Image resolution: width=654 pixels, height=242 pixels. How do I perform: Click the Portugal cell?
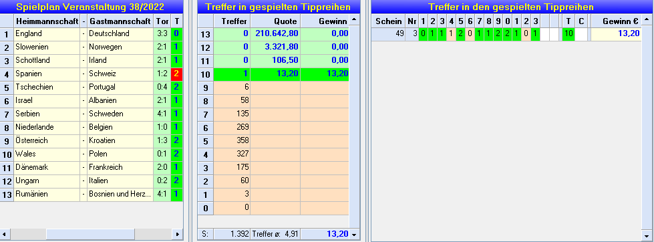point(120,87)
